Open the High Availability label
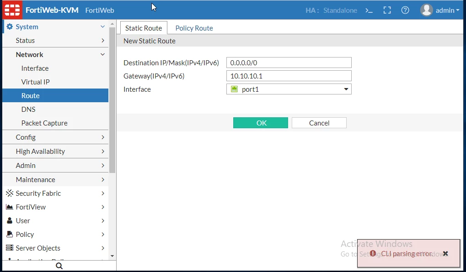Viewport: 466px width, 272px height. tap(40, 151)
